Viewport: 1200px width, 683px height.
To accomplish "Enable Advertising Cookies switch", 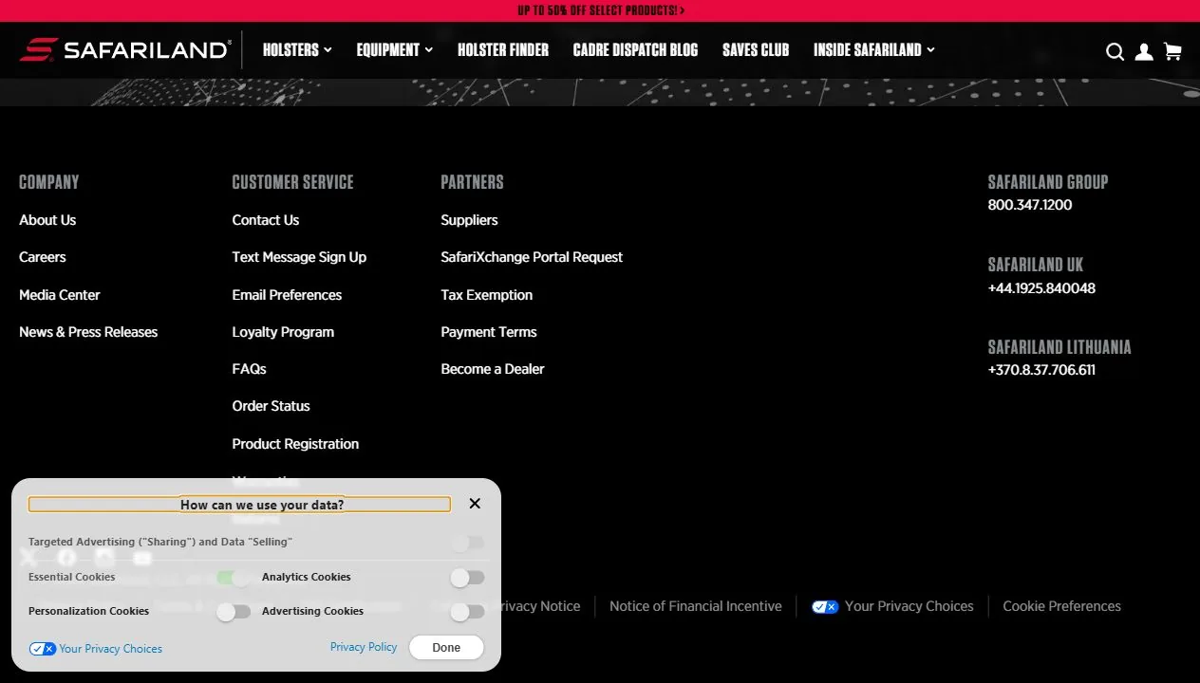I will pyautogui.click(x=467, y=612).
